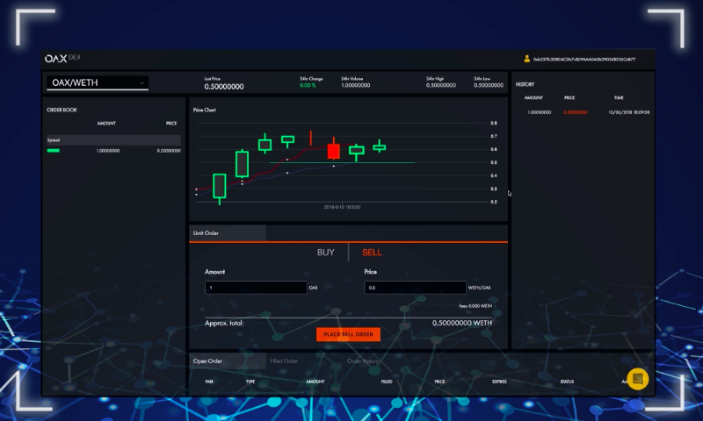Click the chart date label 2018-6-10 18:9:00
The image size is (703, 421).
(342, 207)
